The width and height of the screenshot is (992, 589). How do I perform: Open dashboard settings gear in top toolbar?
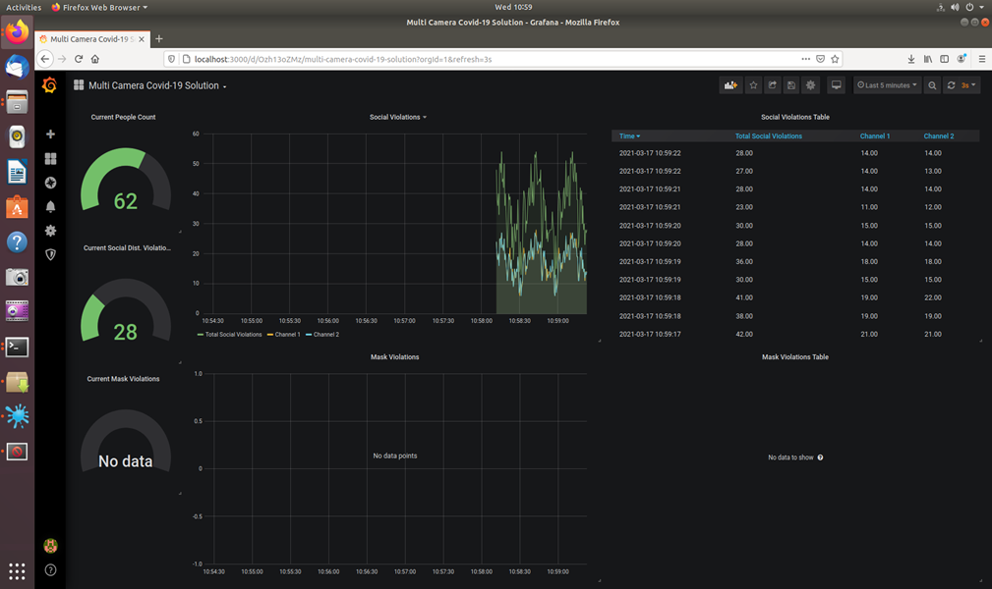click(x=811, y=85)
